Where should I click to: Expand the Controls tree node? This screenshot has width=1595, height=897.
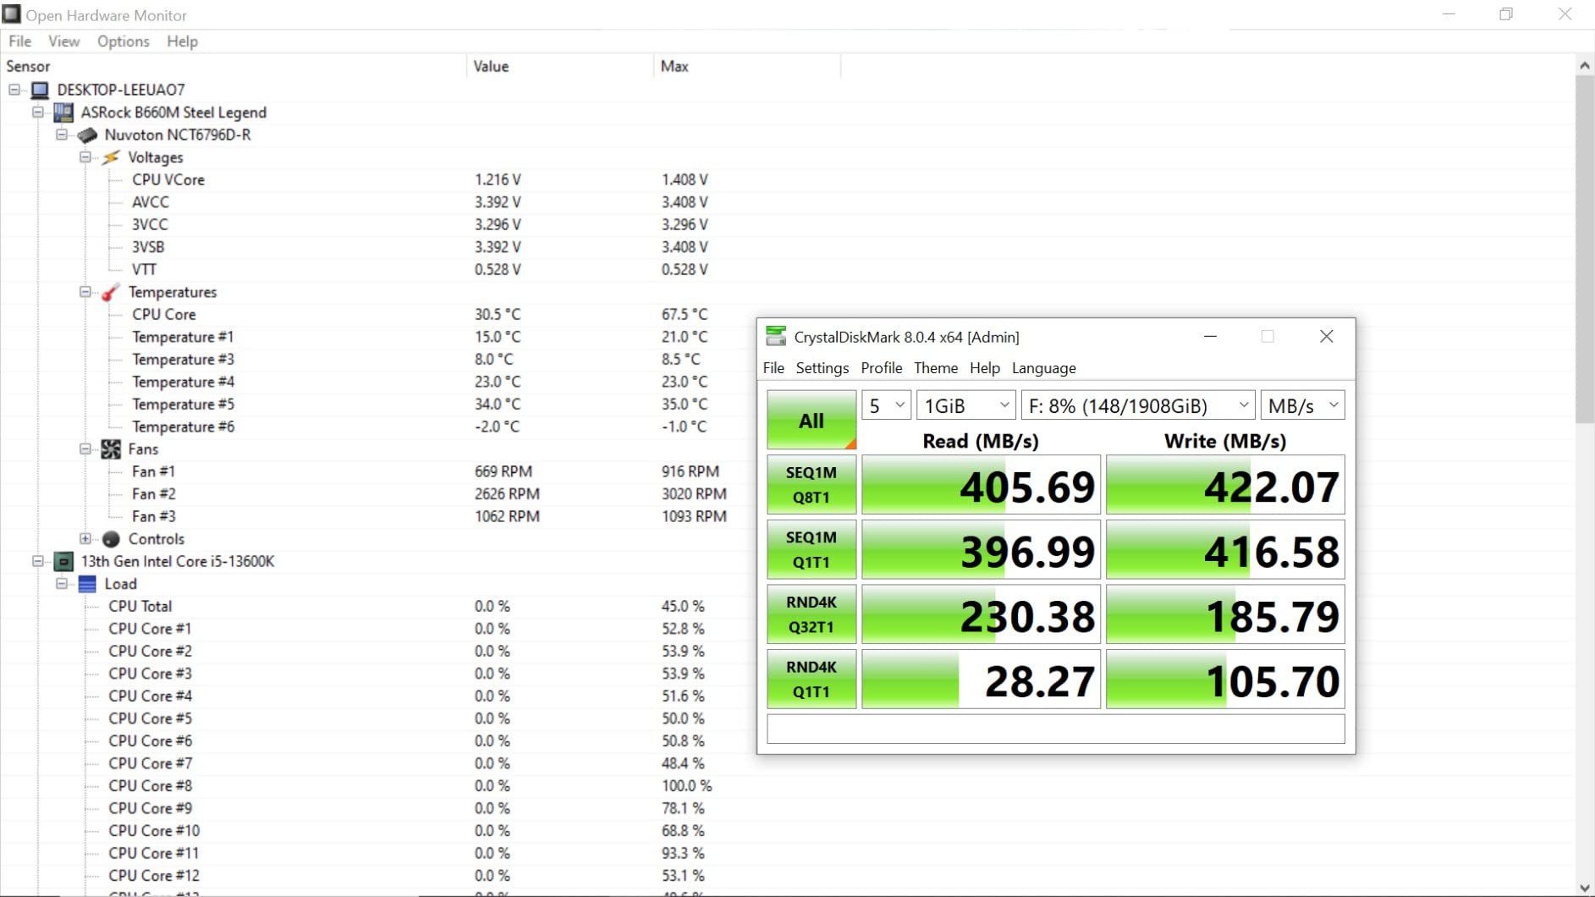(85, 539)
